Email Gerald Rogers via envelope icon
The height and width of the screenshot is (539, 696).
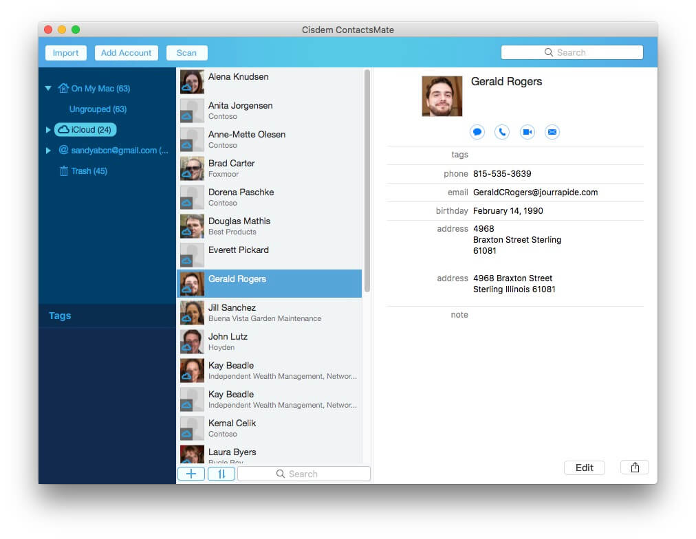point(552,132)
